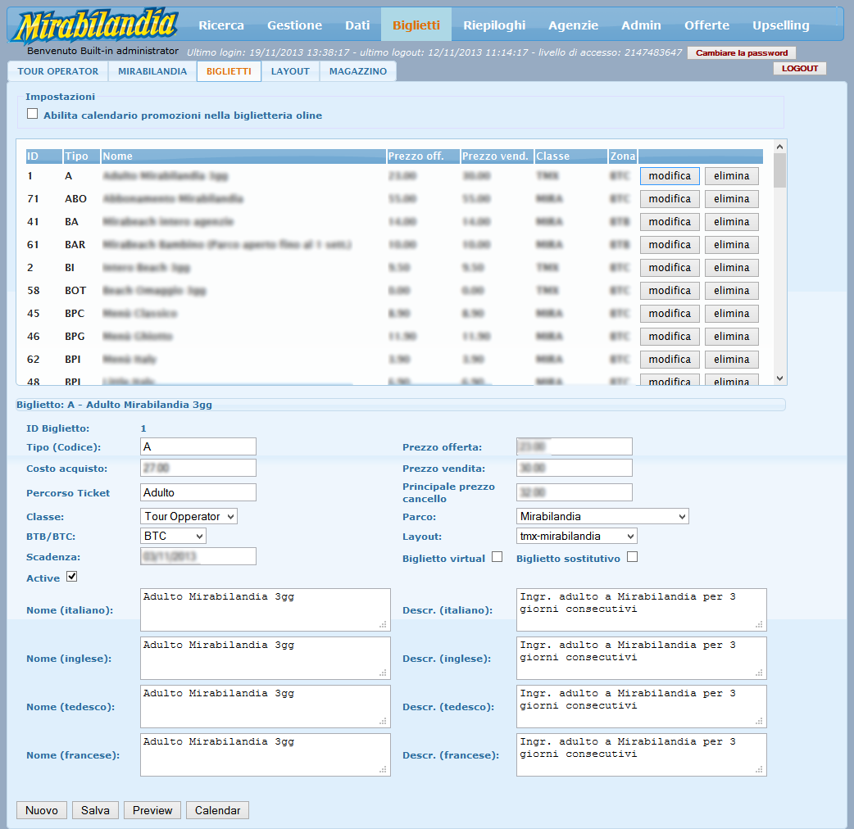Click the Preview button
Viewport: 854px width, 829px height.
(x=152, y=810)
